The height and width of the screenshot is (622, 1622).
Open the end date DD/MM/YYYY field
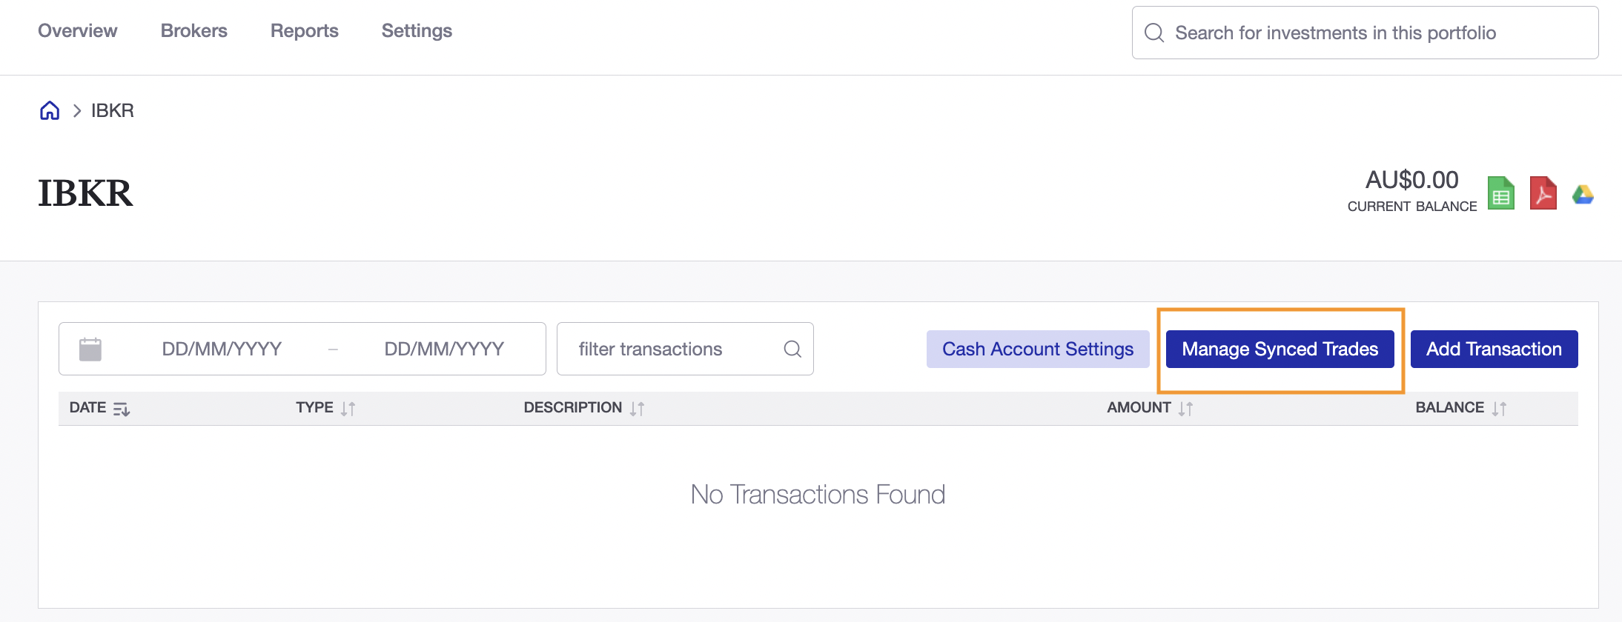[x=444, y=348]
